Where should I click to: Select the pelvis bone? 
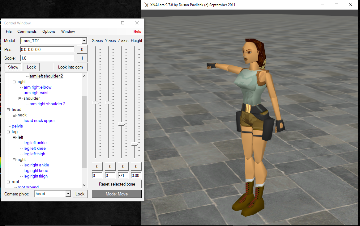coord(17,126)
